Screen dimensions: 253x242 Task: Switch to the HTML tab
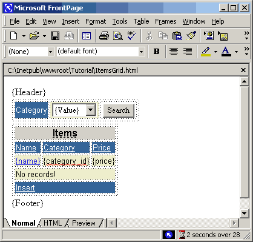pos(53,223)
